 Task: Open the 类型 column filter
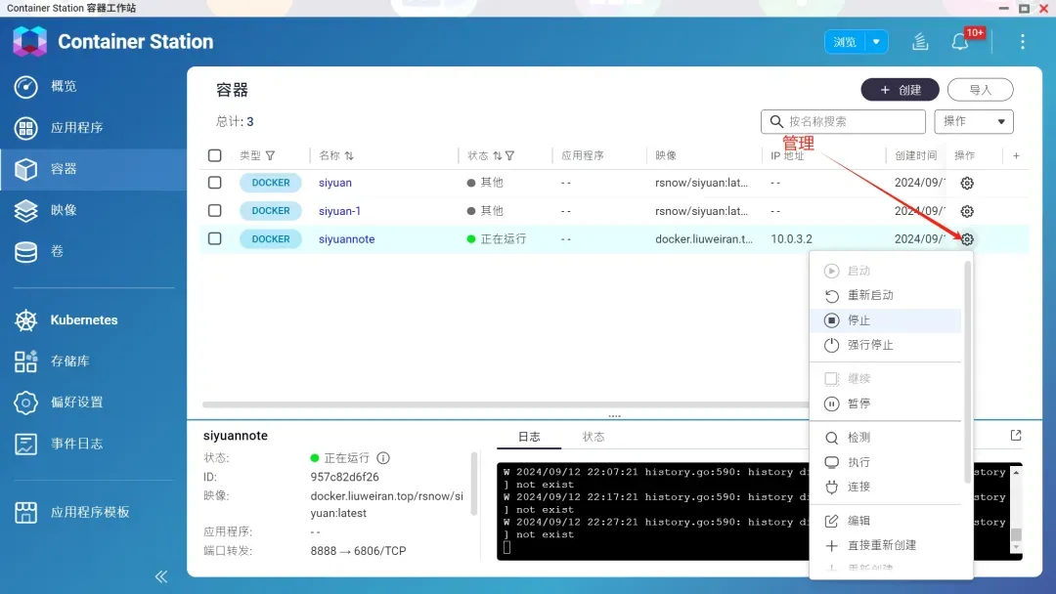tap(271, 155)
